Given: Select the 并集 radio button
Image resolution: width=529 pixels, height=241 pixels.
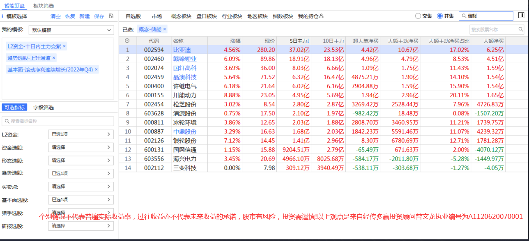Looking at the screenshot, I should point(440,16).
